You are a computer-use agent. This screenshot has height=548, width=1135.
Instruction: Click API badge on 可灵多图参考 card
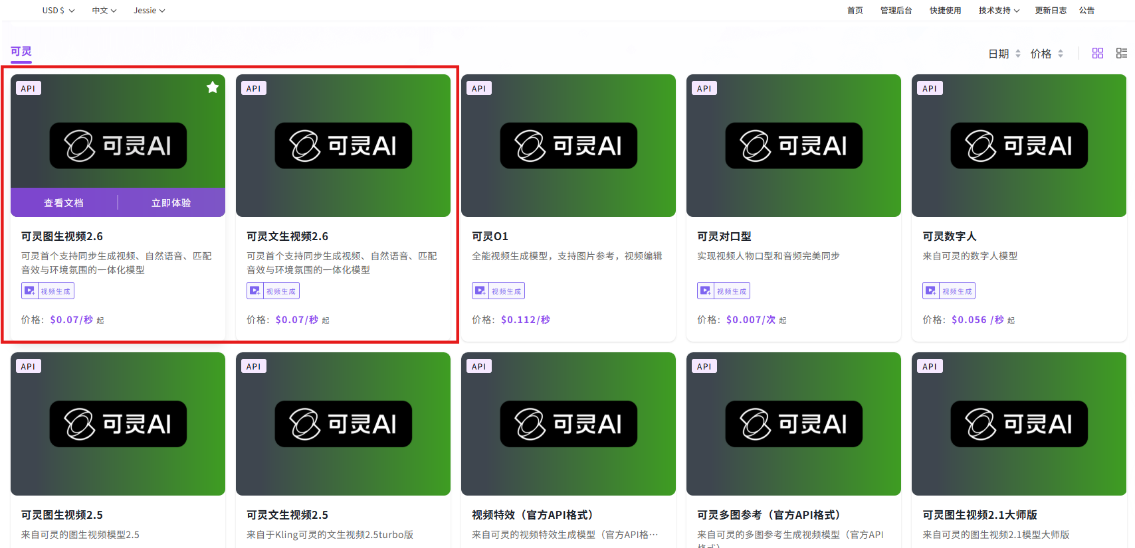coord(704,366)
